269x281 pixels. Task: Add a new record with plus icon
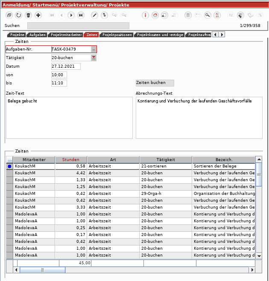38,15
